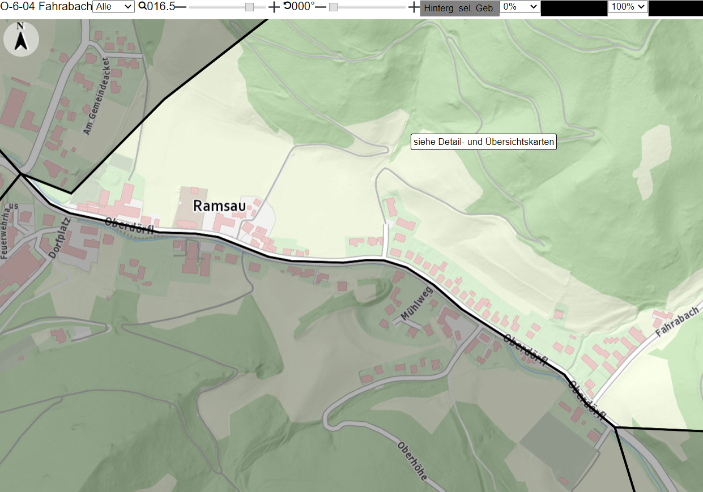Viewport: 703px width, 492px height.
Task: Increase zoom with the plus icon
Action: pyautogui.click(x=274, y=7)
